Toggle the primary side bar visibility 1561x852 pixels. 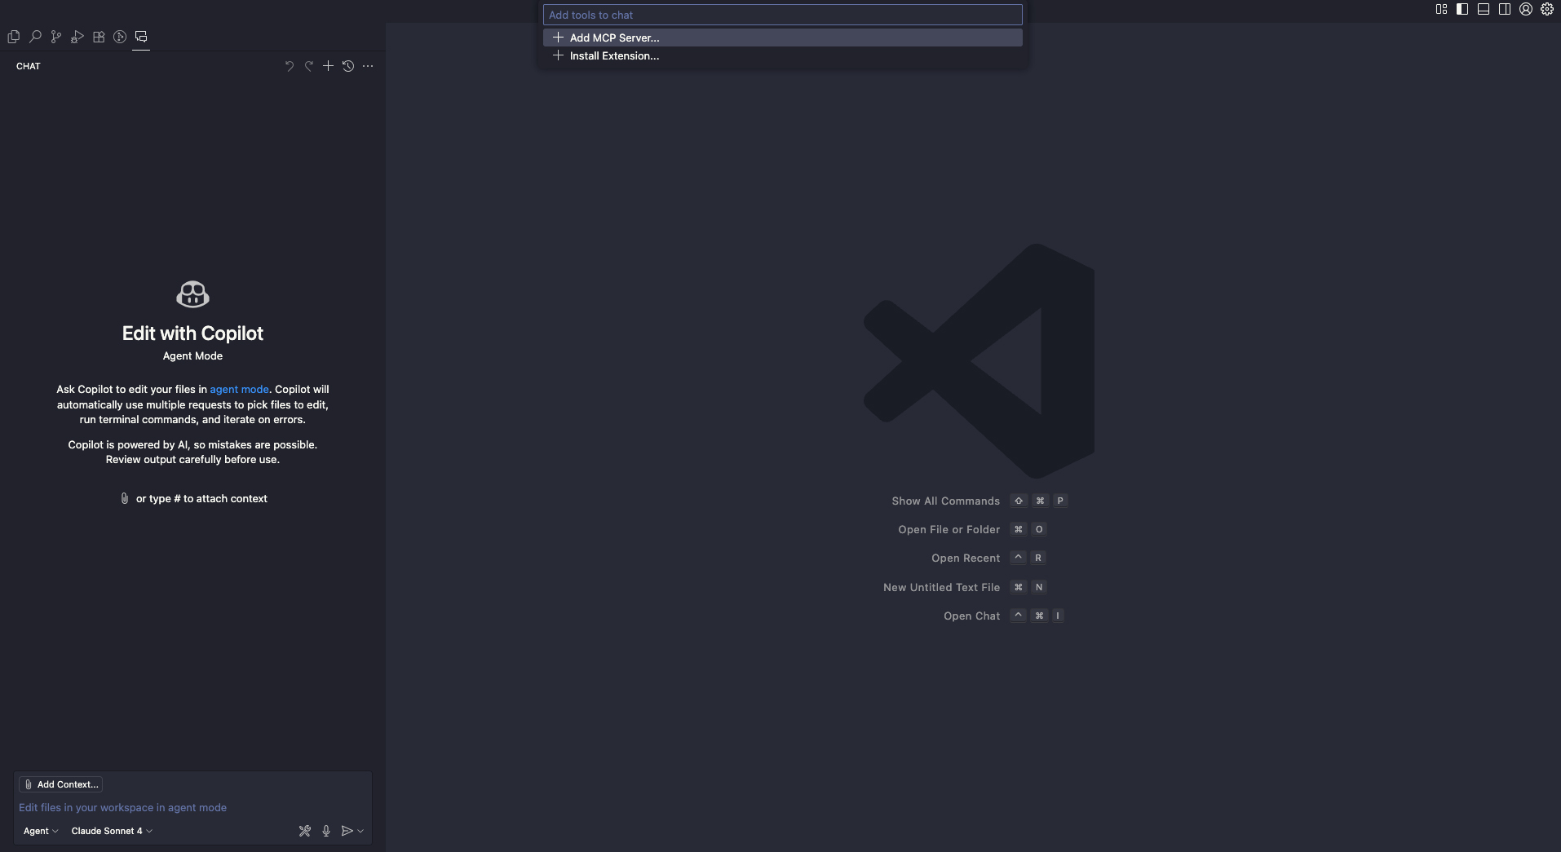pyautogui.click(x=1462, y=10)
